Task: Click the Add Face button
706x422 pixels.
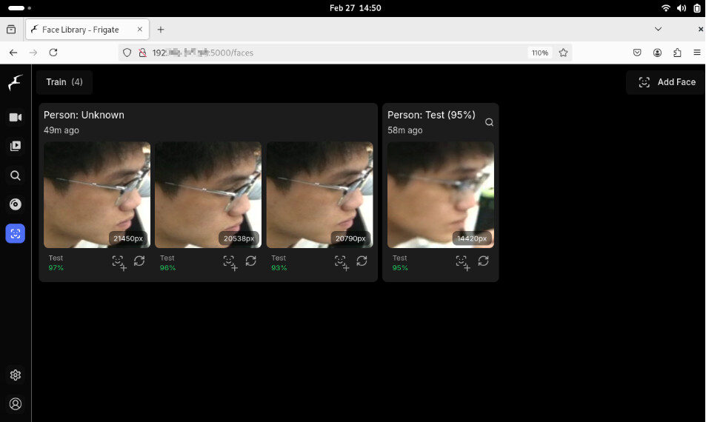Action: [x=667, y=82]
